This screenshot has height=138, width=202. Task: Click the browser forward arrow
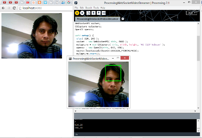[x=9, y=8]
